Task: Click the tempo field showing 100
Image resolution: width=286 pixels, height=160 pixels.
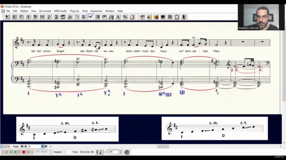Action: (x=113, y=152)
